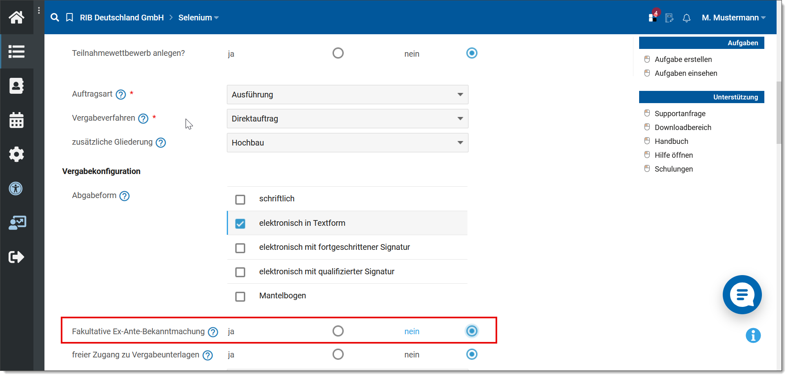Screen dimensions: 788x377
Task: Click the logout arrow sidebar icon
Action: click(16, 257)
